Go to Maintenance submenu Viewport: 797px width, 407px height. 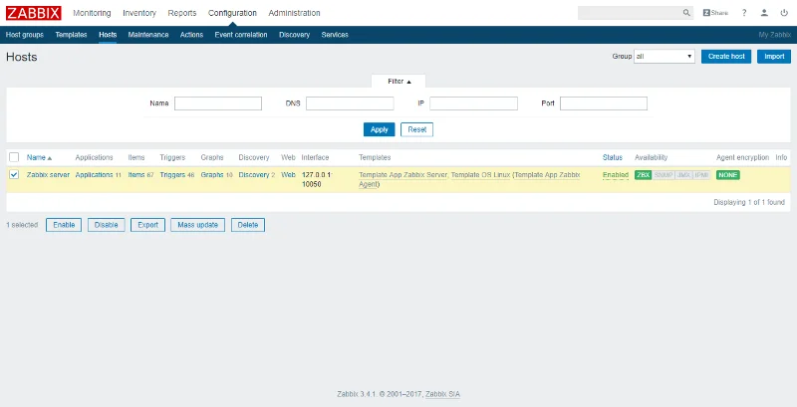[x=148, y=35]
